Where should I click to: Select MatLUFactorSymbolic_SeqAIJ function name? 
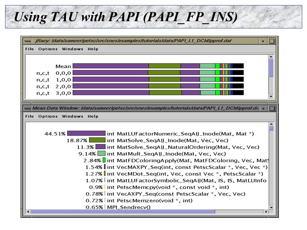pyautogui.click(x=187, y=180)
